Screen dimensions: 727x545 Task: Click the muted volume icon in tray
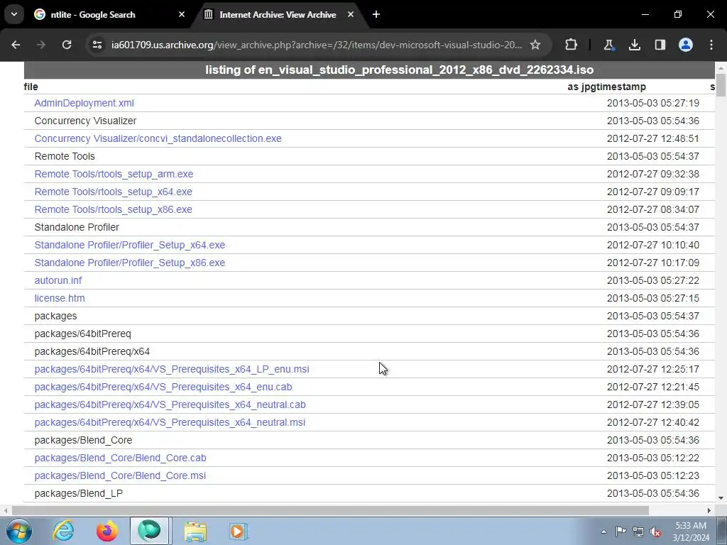(x=655, y=532)
